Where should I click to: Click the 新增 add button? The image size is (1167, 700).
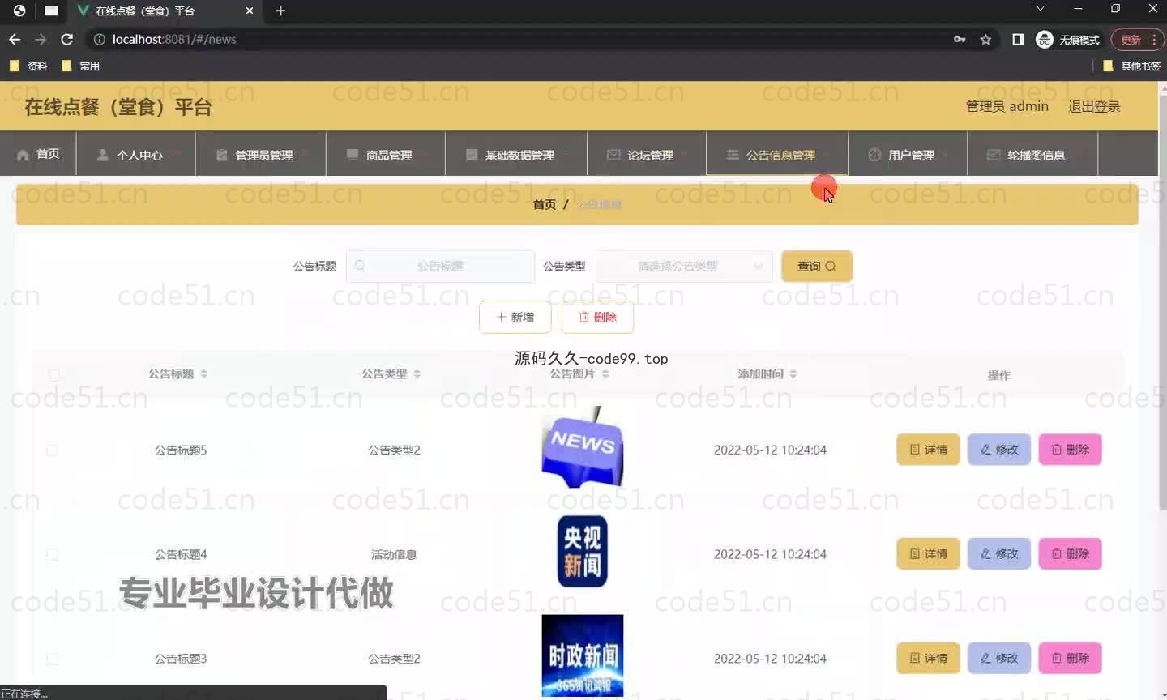tap(515, 317)
